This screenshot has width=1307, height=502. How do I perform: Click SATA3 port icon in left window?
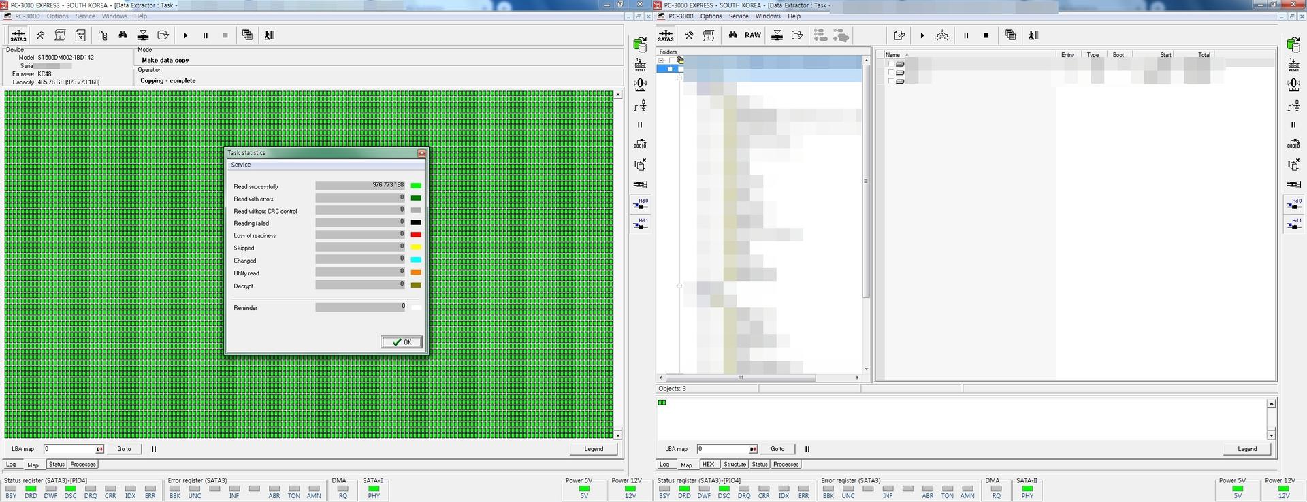coord(18,35)
